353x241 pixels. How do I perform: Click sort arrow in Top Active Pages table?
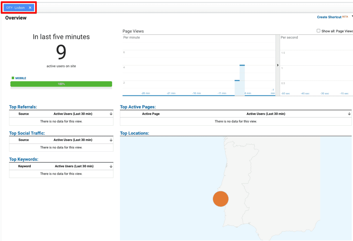pyautogui.click(x=349, y=114)
